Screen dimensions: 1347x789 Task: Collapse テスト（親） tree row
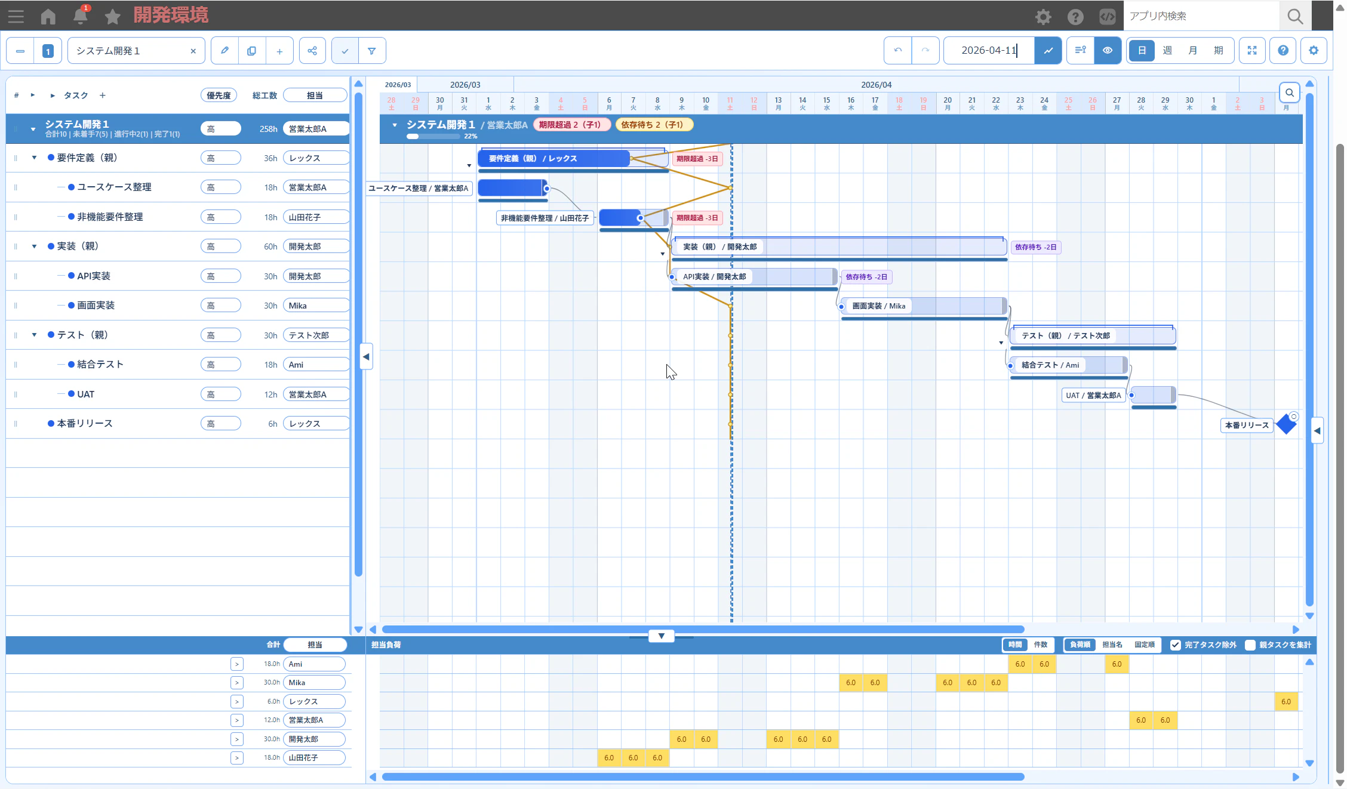[34, 335]
